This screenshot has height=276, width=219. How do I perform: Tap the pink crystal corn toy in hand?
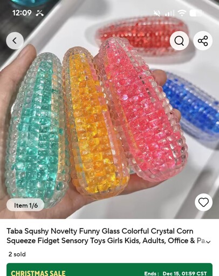click(x=142, y=109)
